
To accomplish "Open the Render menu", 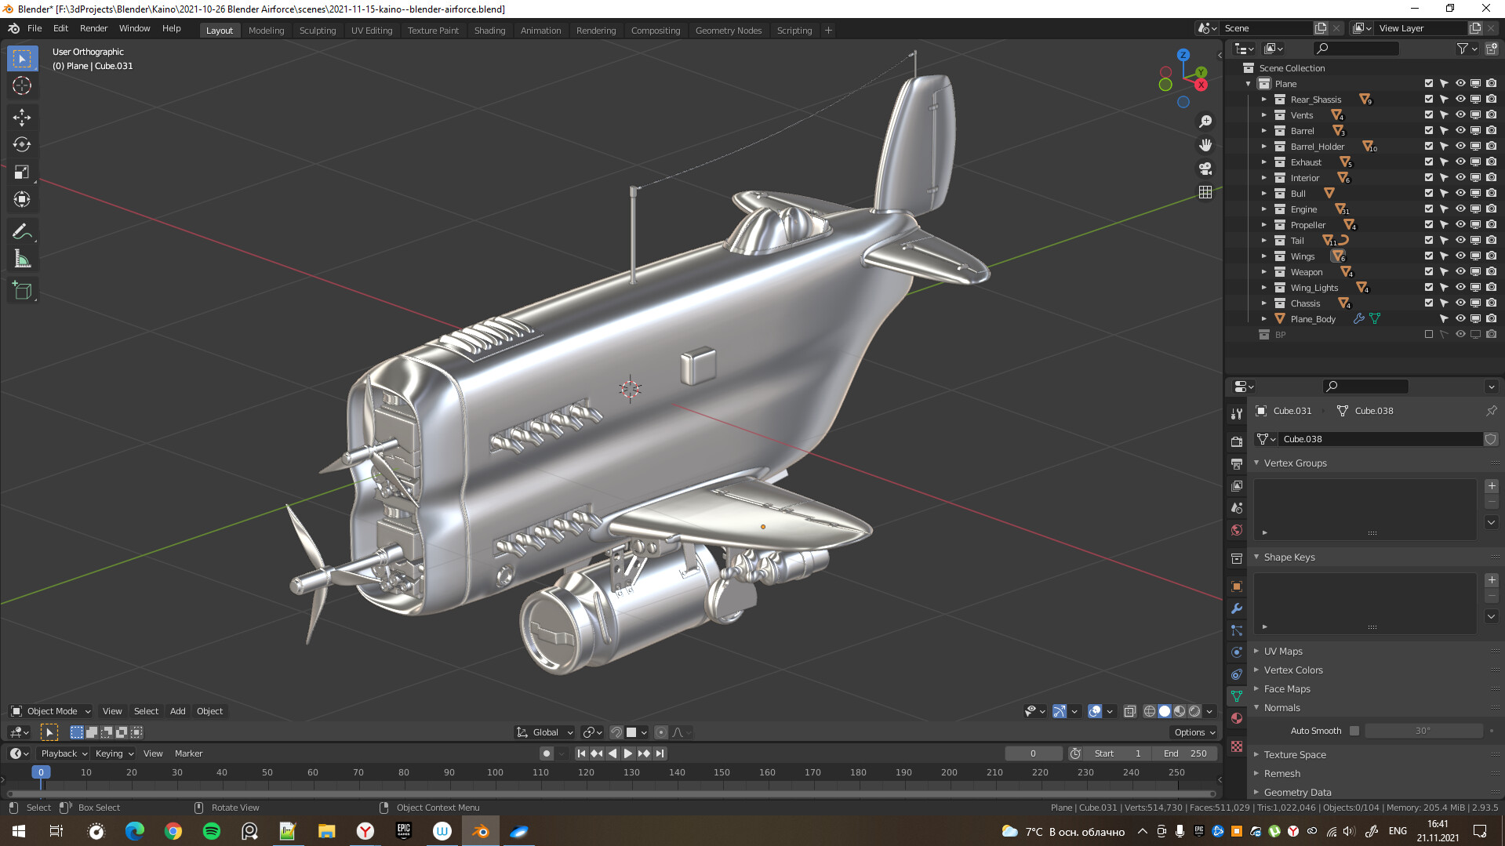I will 93,28.
